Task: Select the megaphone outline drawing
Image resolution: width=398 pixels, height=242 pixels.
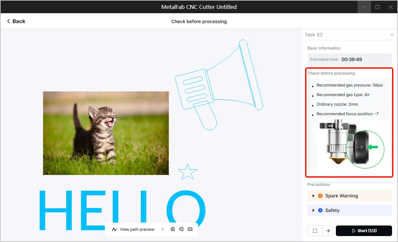Action: click(x=219, y=85)
